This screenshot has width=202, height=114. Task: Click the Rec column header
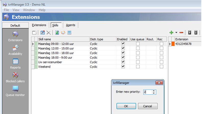162,39
